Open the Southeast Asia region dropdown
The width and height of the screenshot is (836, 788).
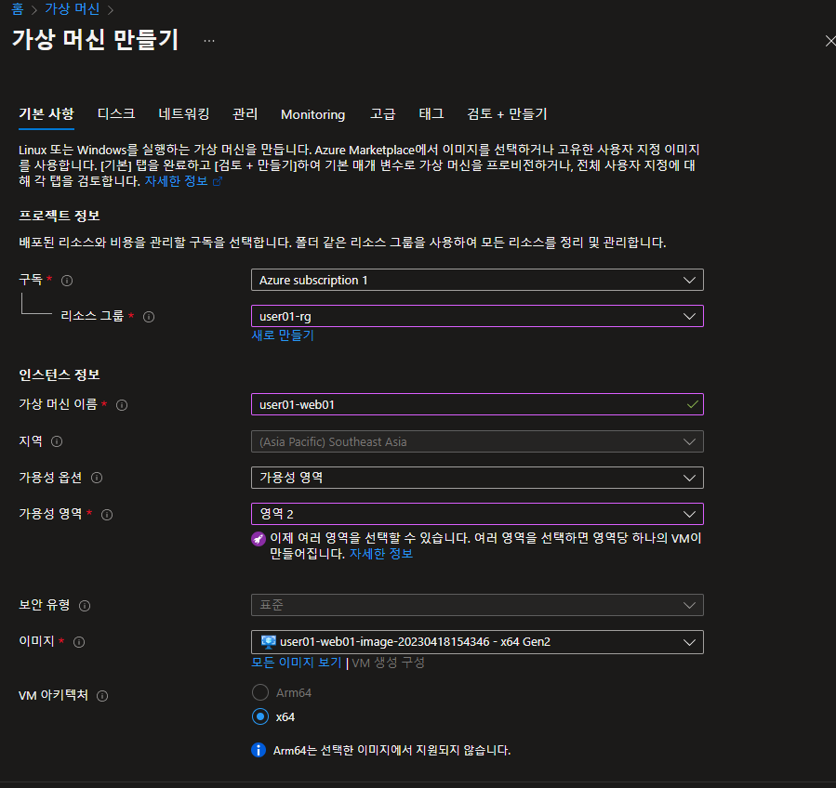coord(477,441)
